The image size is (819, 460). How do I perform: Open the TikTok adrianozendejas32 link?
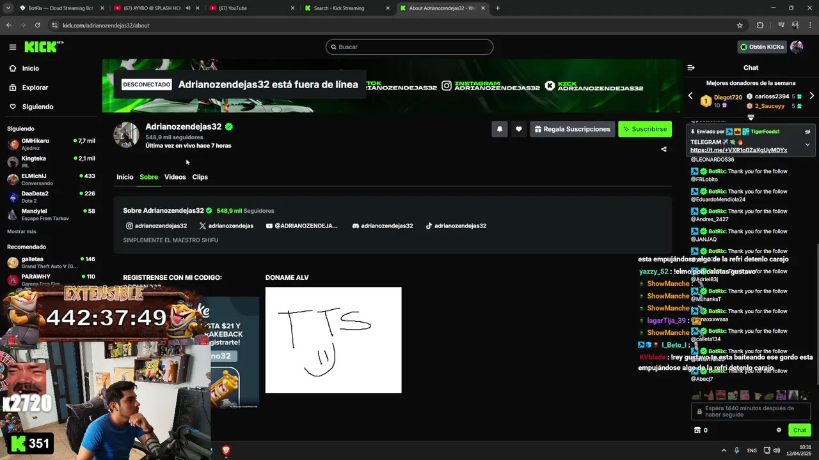(x=456, y=226)
